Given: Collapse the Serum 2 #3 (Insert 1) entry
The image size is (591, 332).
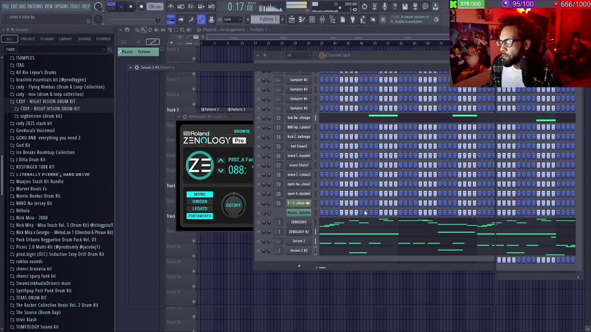Looking at the screenshot, I should [x=131, y=67].
